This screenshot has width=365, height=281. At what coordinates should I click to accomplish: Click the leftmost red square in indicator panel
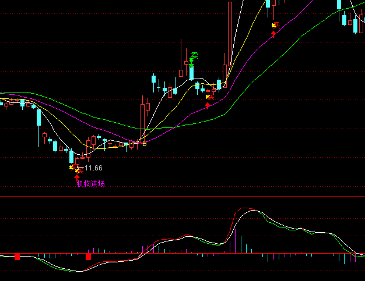click(x=17, y=256)
